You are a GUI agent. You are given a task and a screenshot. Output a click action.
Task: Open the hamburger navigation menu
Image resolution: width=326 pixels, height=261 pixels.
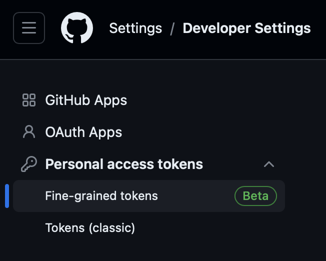click(x=29, y=28)
